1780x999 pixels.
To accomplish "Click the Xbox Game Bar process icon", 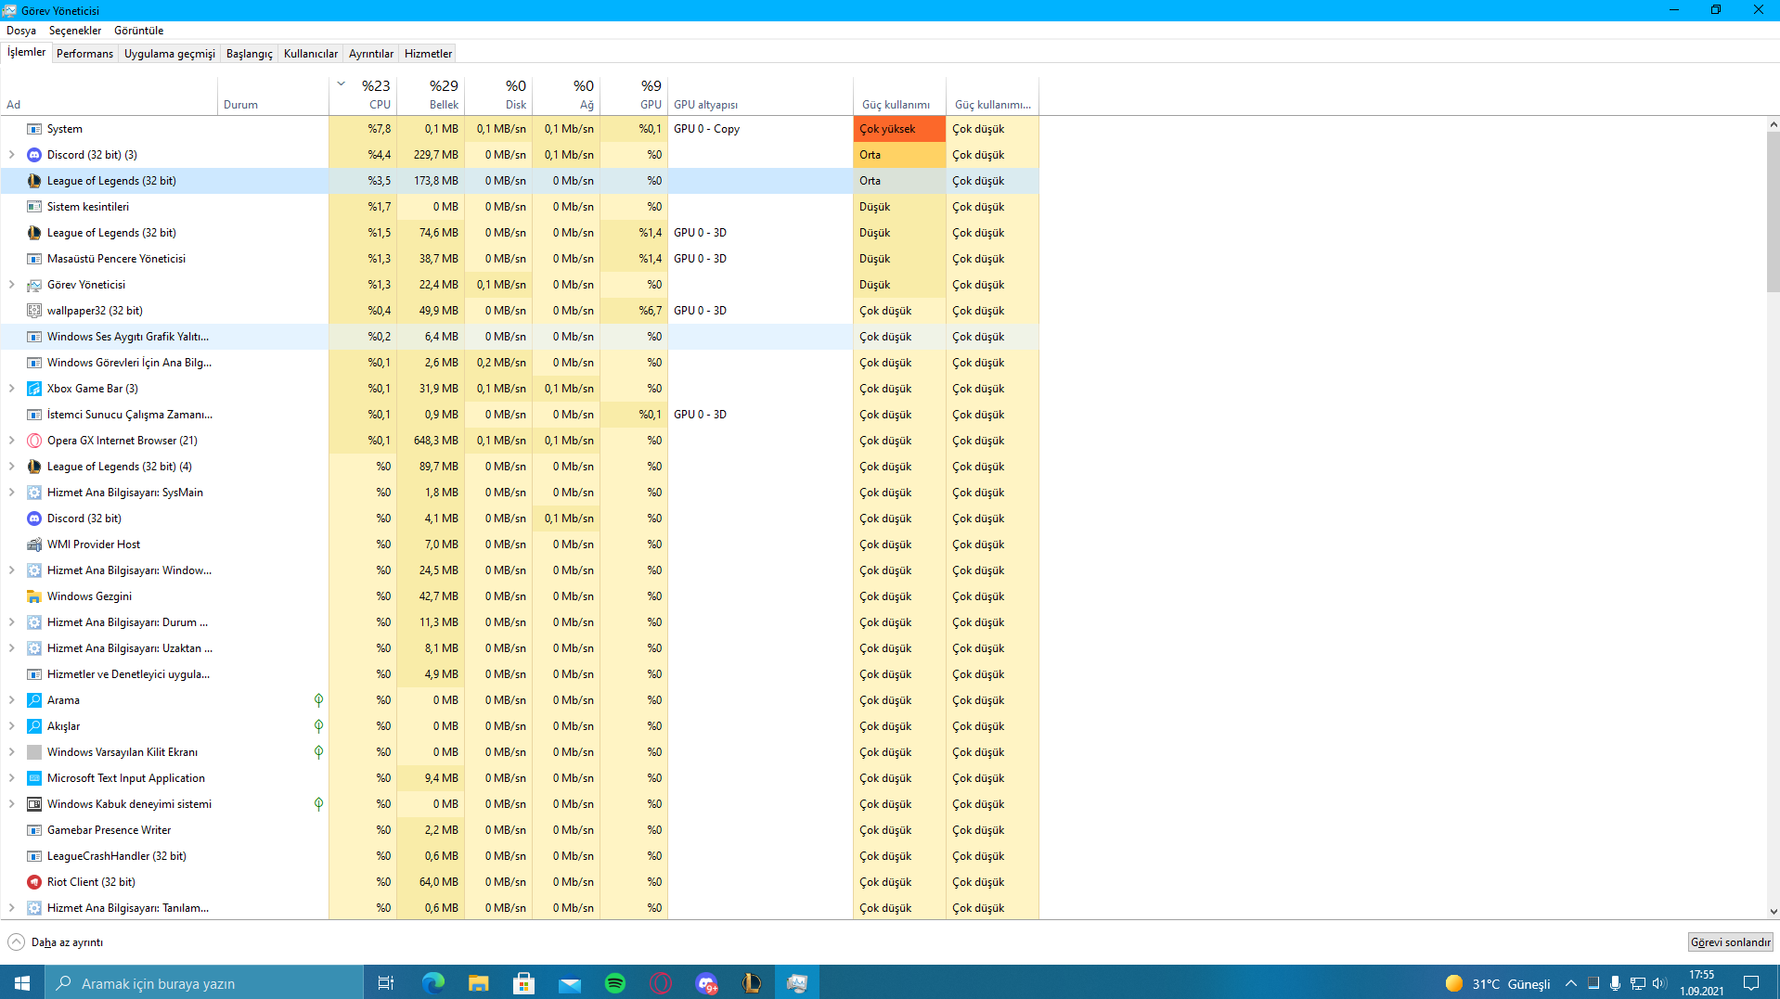I will pos(34,389).
